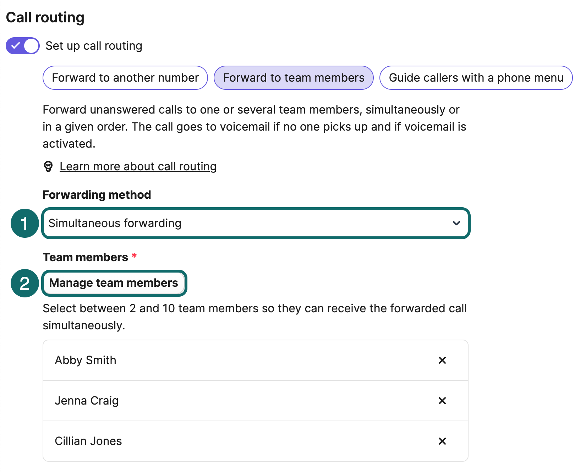This screenshot has width=580, height=472.
Task: Click the step 2 numbered badge
Action: [x=24, y=283]
